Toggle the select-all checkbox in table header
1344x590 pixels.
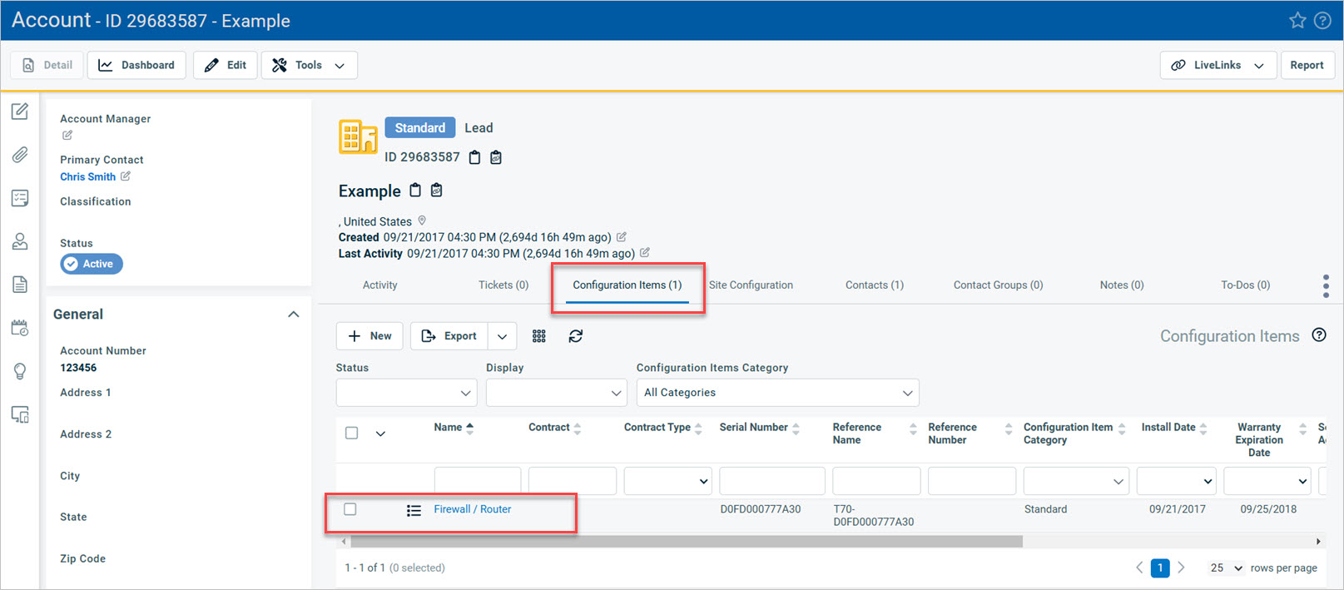[x=352, y=433]
